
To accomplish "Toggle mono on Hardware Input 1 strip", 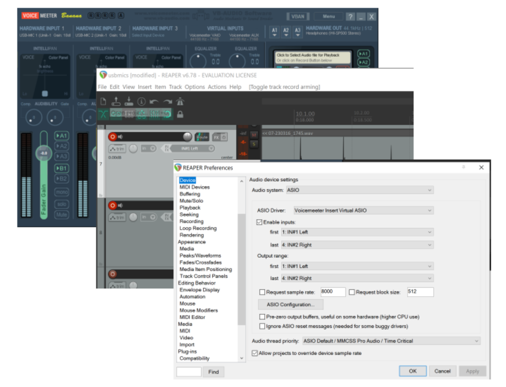I will (62, 192).
